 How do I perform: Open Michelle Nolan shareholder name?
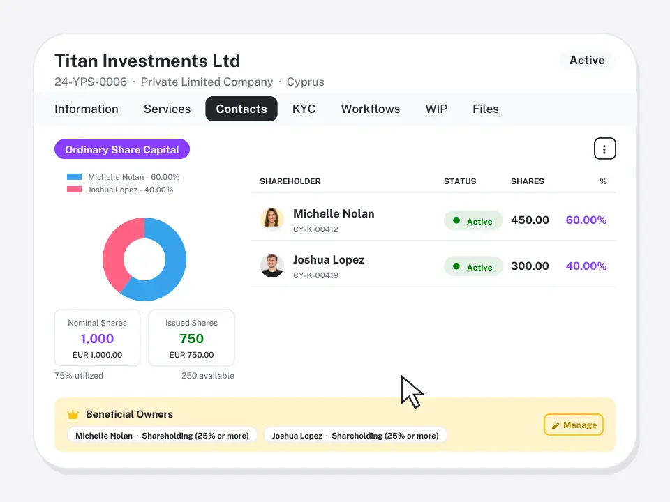[x=334, y=213]
